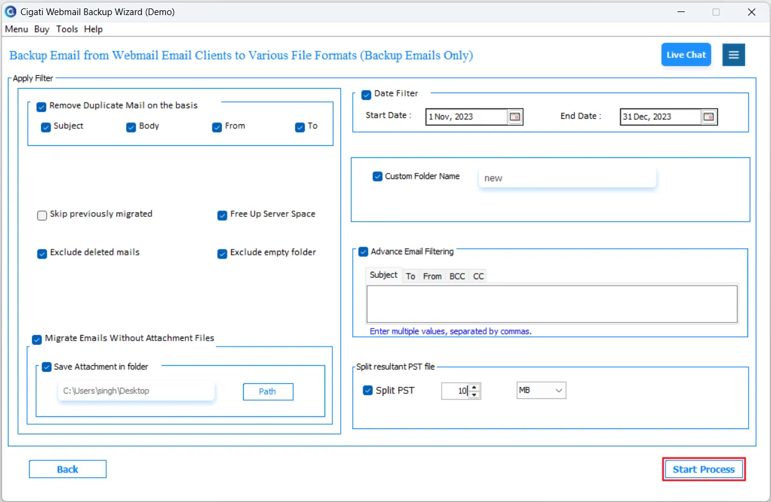Open the End Date calendar picker
This screenshot has height=502, width=771.
coord(709,117)
